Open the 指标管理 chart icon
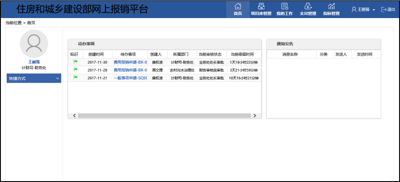This screenshot has height=182, width=400. [331, 6]
